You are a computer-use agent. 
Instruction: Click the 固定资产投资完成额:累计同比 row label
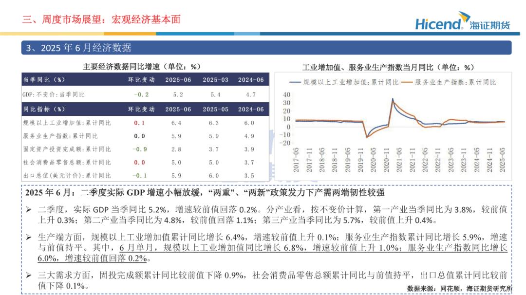67,149
